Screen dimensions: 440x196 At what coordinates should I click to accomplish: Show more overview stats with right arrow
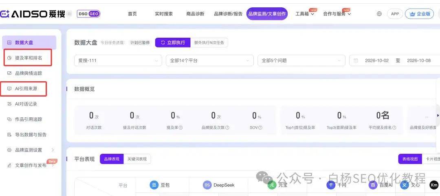[x=438, y=116]
